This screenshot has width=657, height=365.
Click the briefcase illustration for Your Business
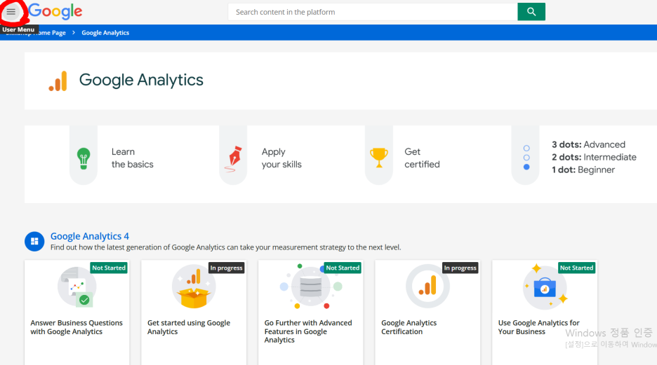tap(545, 287)
